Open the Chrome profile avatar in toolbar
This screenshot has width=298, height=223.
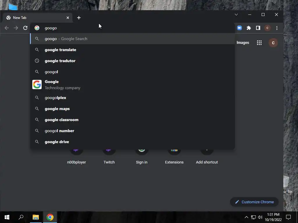[x=267, y=28]
